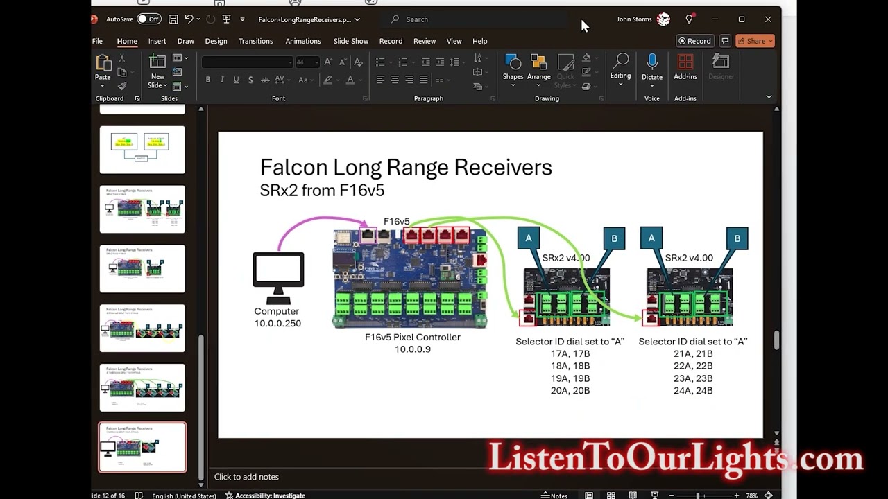Image resolution: width=888 pixels, height=499 pixels.
Task: Center the text alignment
Action: (x=395, y=80)
